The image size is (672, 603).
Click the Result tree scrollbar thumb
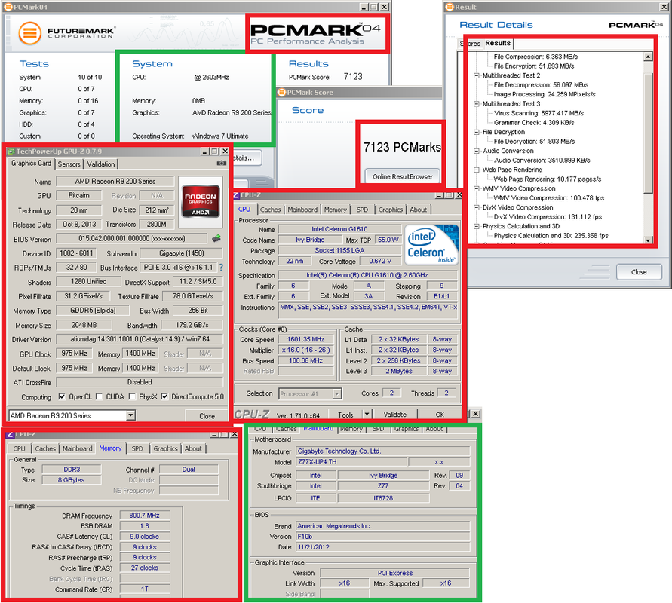tap(648, 133)
